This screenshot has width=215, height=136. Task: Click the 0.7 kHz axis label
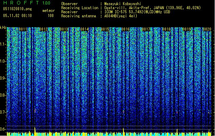tap(3, 112)
